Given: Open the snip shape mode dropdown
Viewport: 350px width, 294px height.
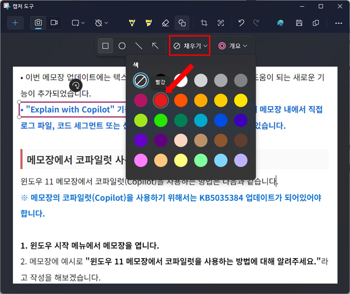Looking at the screenshot, I should pyautogui.click(x=78, y=23).
